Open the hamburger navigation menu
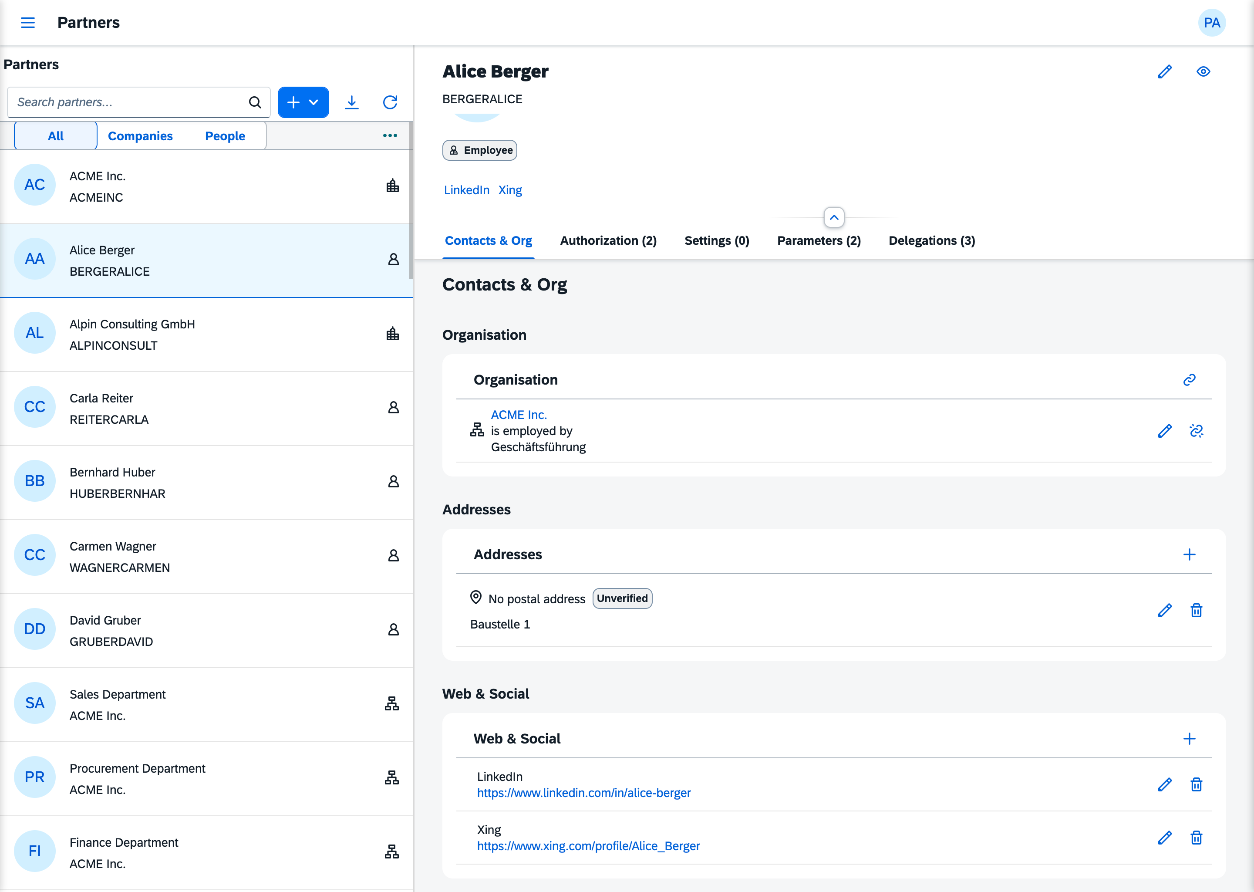The image size is (1254, 892). click(x=27, y=23)
